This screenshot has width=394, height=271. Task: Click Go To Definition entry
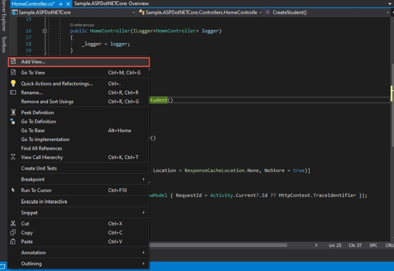click(x=79, y=122)
